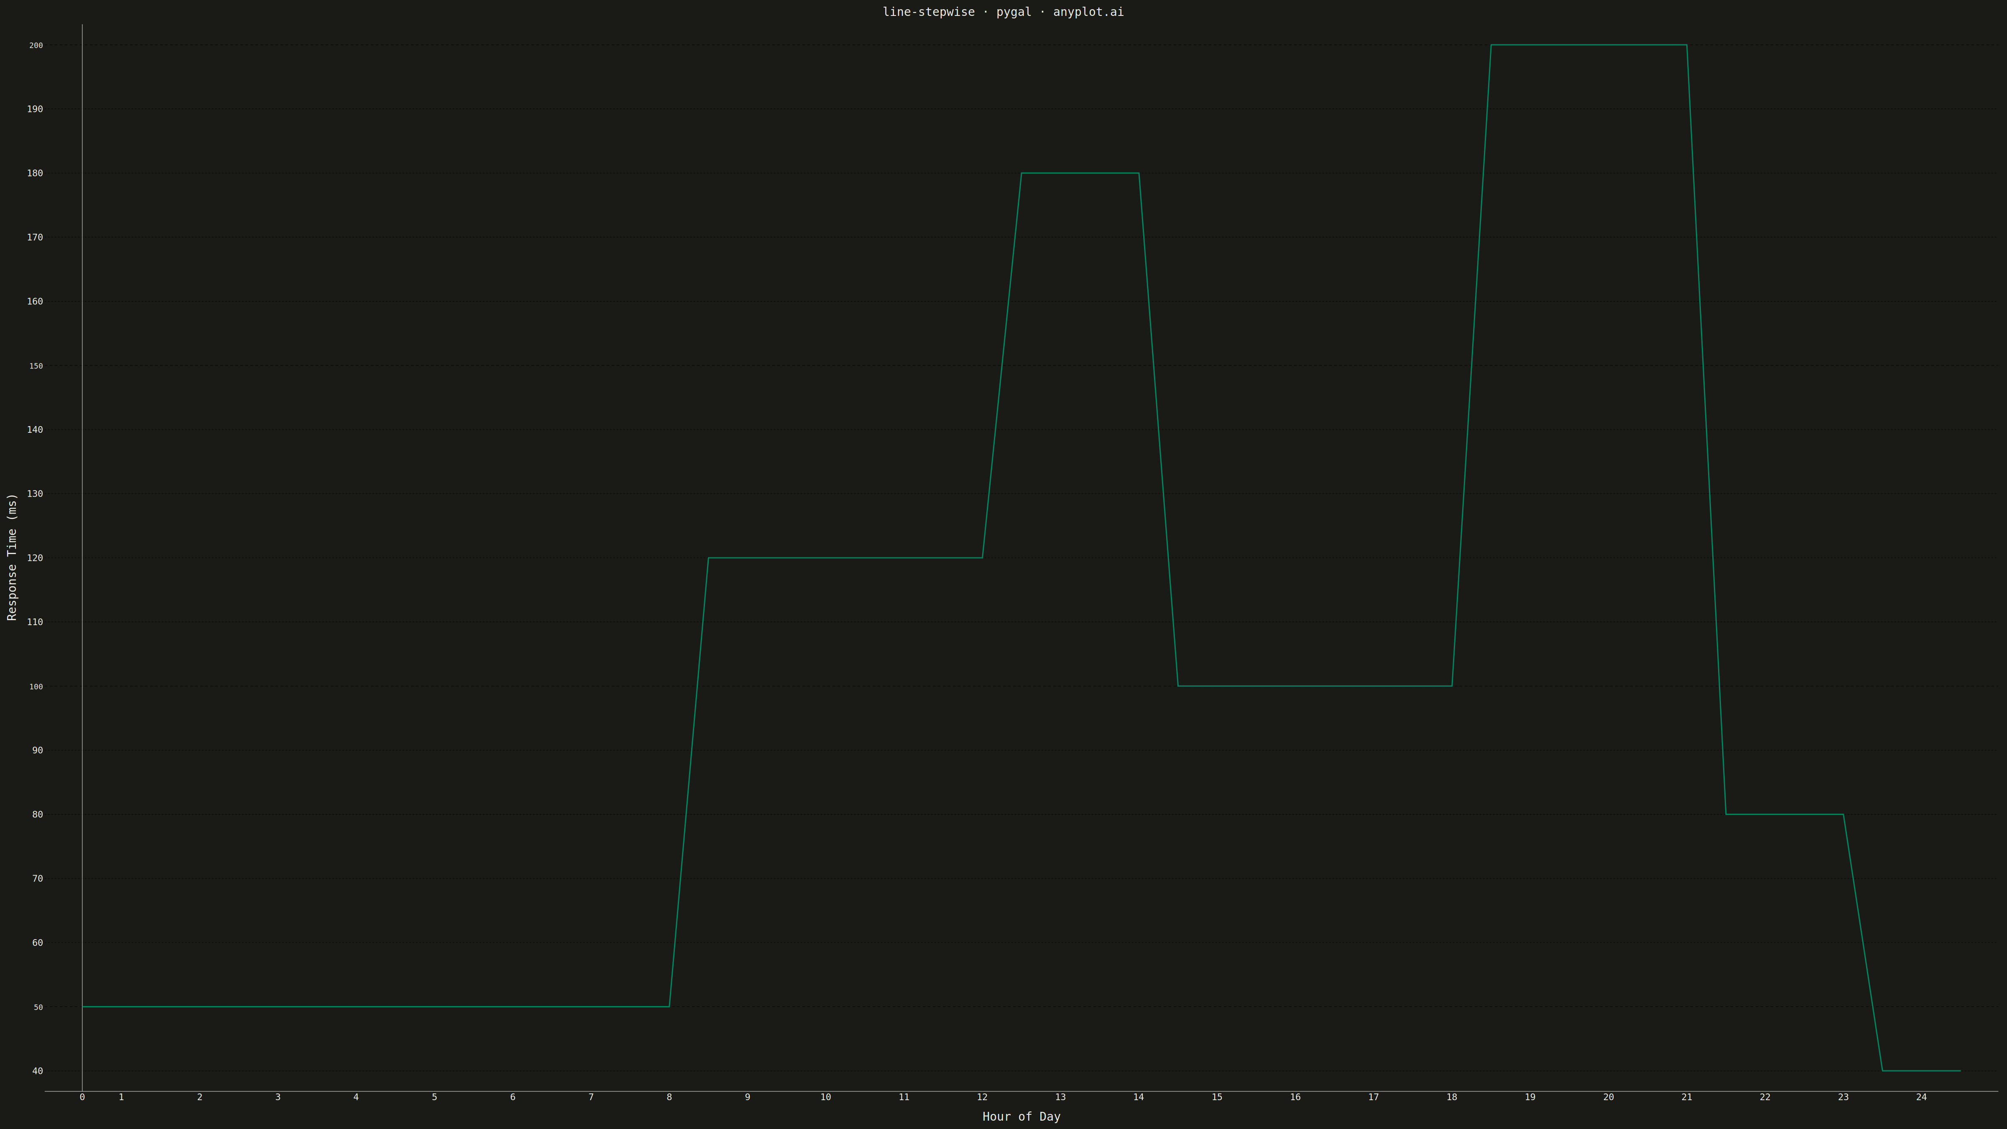Click the 100 ms plateau segment

tap(1315, 686)
